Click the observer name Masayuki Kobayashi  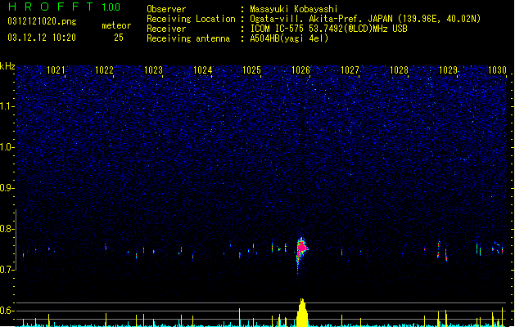coord(294,9)
